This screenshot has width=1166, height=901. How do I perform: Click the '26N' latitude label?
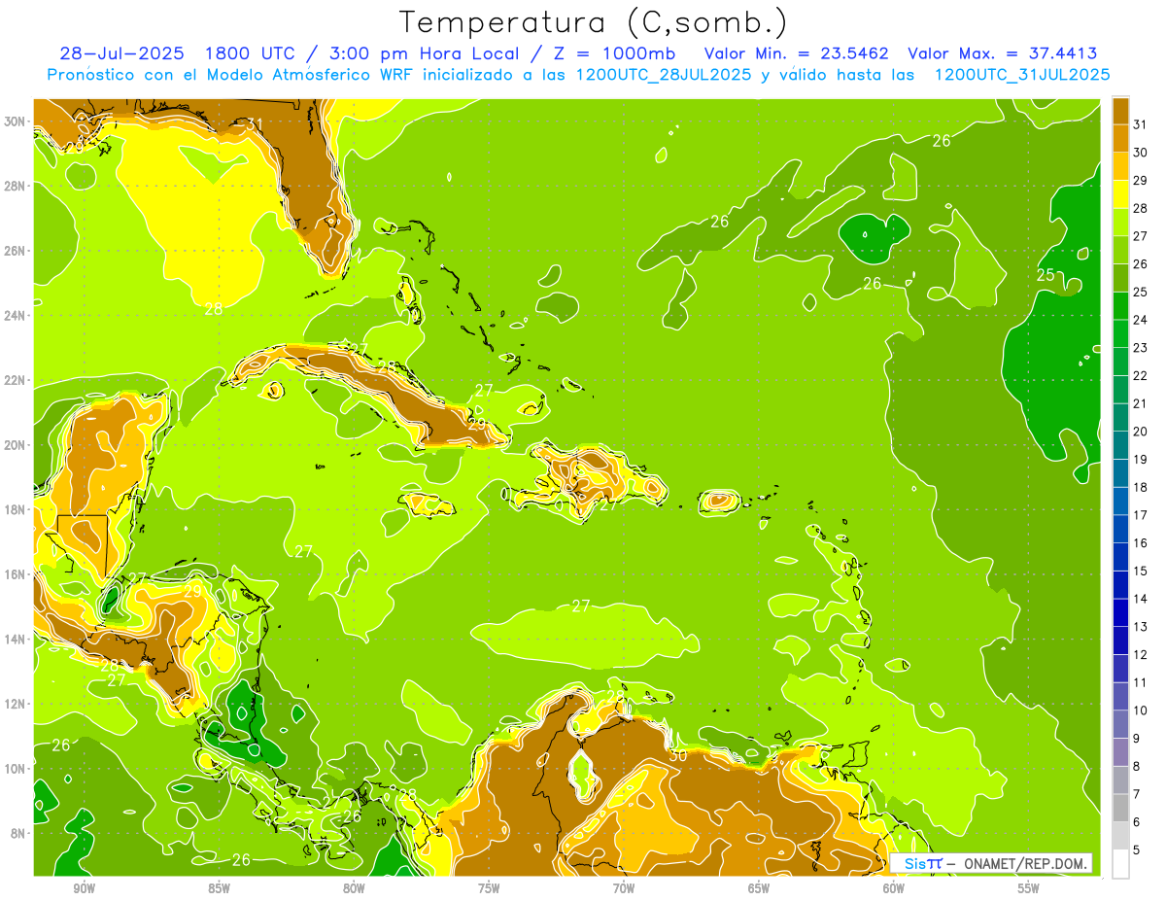pos(16,251)
